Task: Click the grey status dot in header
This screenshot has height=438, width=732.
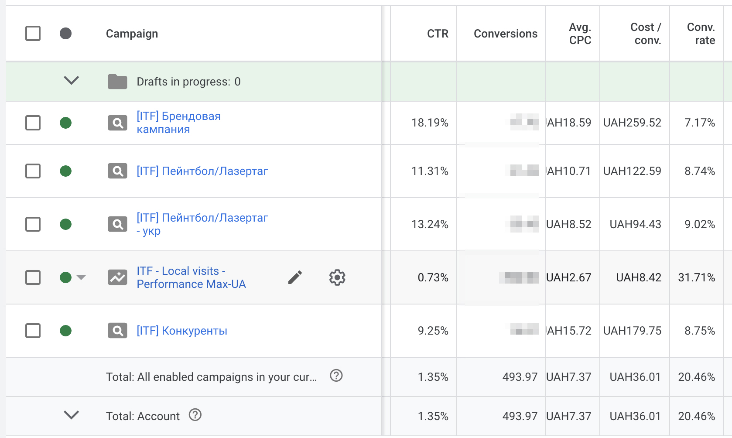Action: (x=66, y=34)
